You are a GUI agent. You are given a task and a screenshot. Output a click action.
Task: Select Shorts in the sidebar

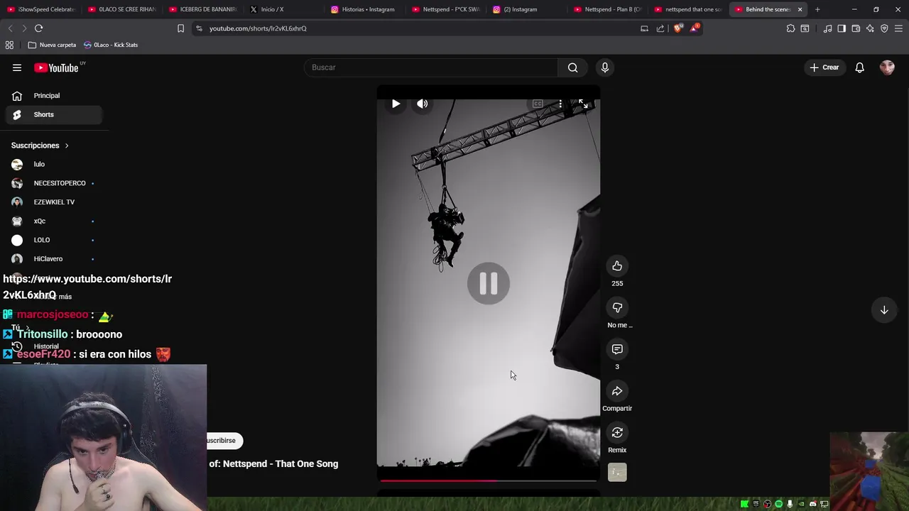point(53,114)
